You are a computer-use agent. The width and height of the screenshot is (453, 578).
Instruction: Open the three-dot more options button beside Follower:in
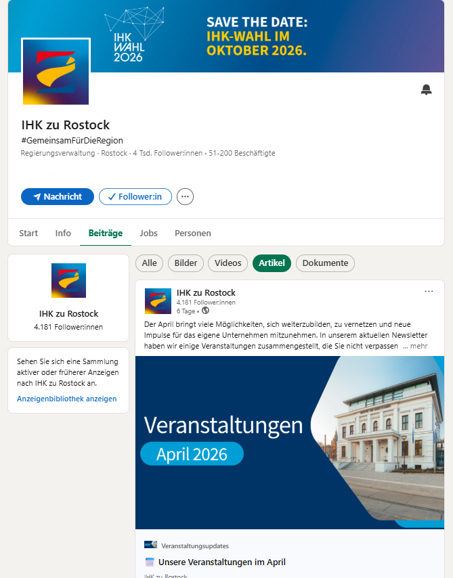tap(185, 196)
